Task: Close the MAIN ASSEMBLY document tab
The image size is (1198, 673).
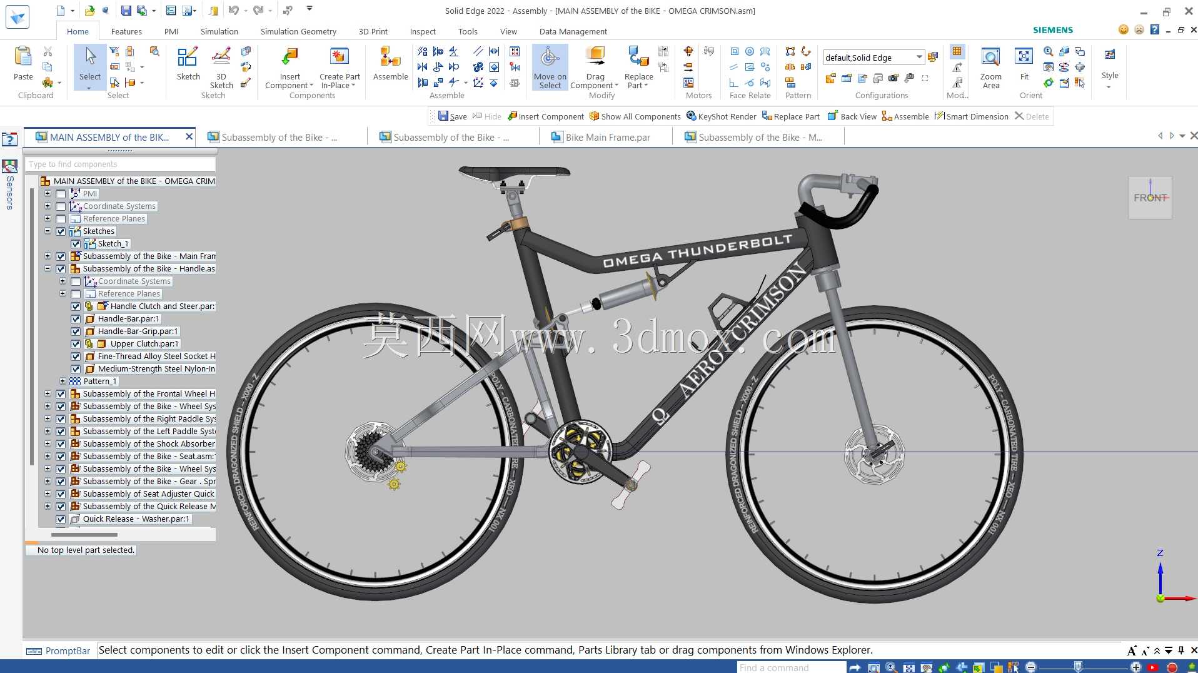Action: [189, 136]
